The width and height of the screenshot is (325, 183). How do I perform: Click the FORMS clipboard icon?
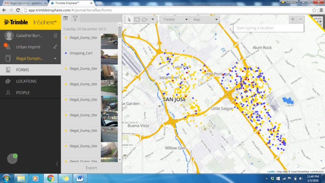click(x=8, y=70)
